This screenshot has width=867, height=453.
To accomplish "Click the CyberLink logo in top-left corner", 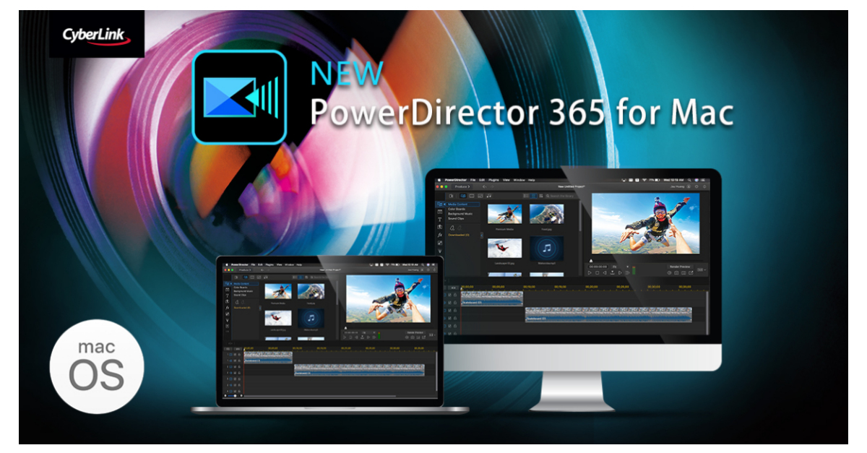I will click(x=96, y=35).
